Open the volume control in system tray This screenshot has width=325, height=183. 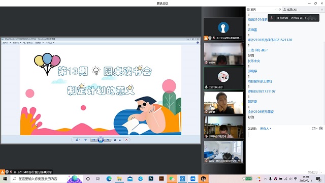tap(290, 178)
